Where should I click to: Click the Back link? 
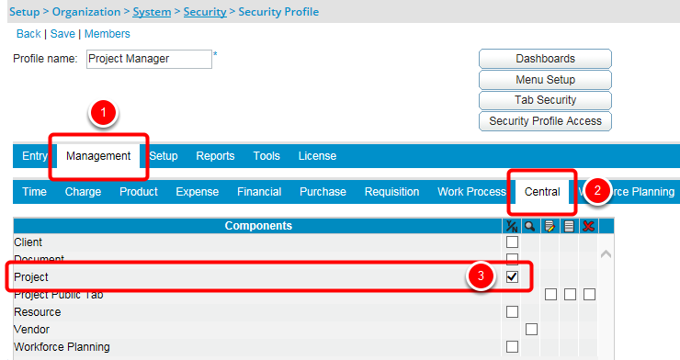(x=28, y=34)
